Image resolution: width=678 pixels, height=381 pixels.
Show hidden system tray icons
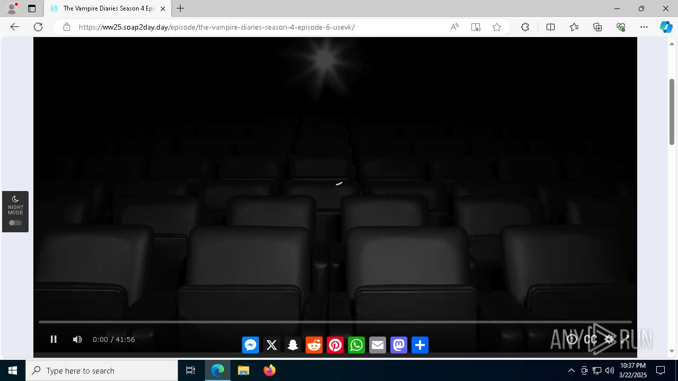point(571,370)
